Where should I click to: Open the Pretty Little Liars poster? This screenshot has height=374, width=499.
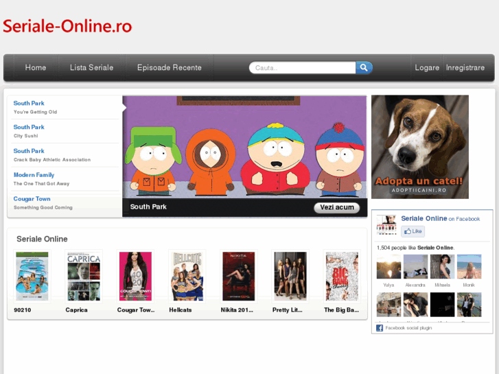pos(290,277)
